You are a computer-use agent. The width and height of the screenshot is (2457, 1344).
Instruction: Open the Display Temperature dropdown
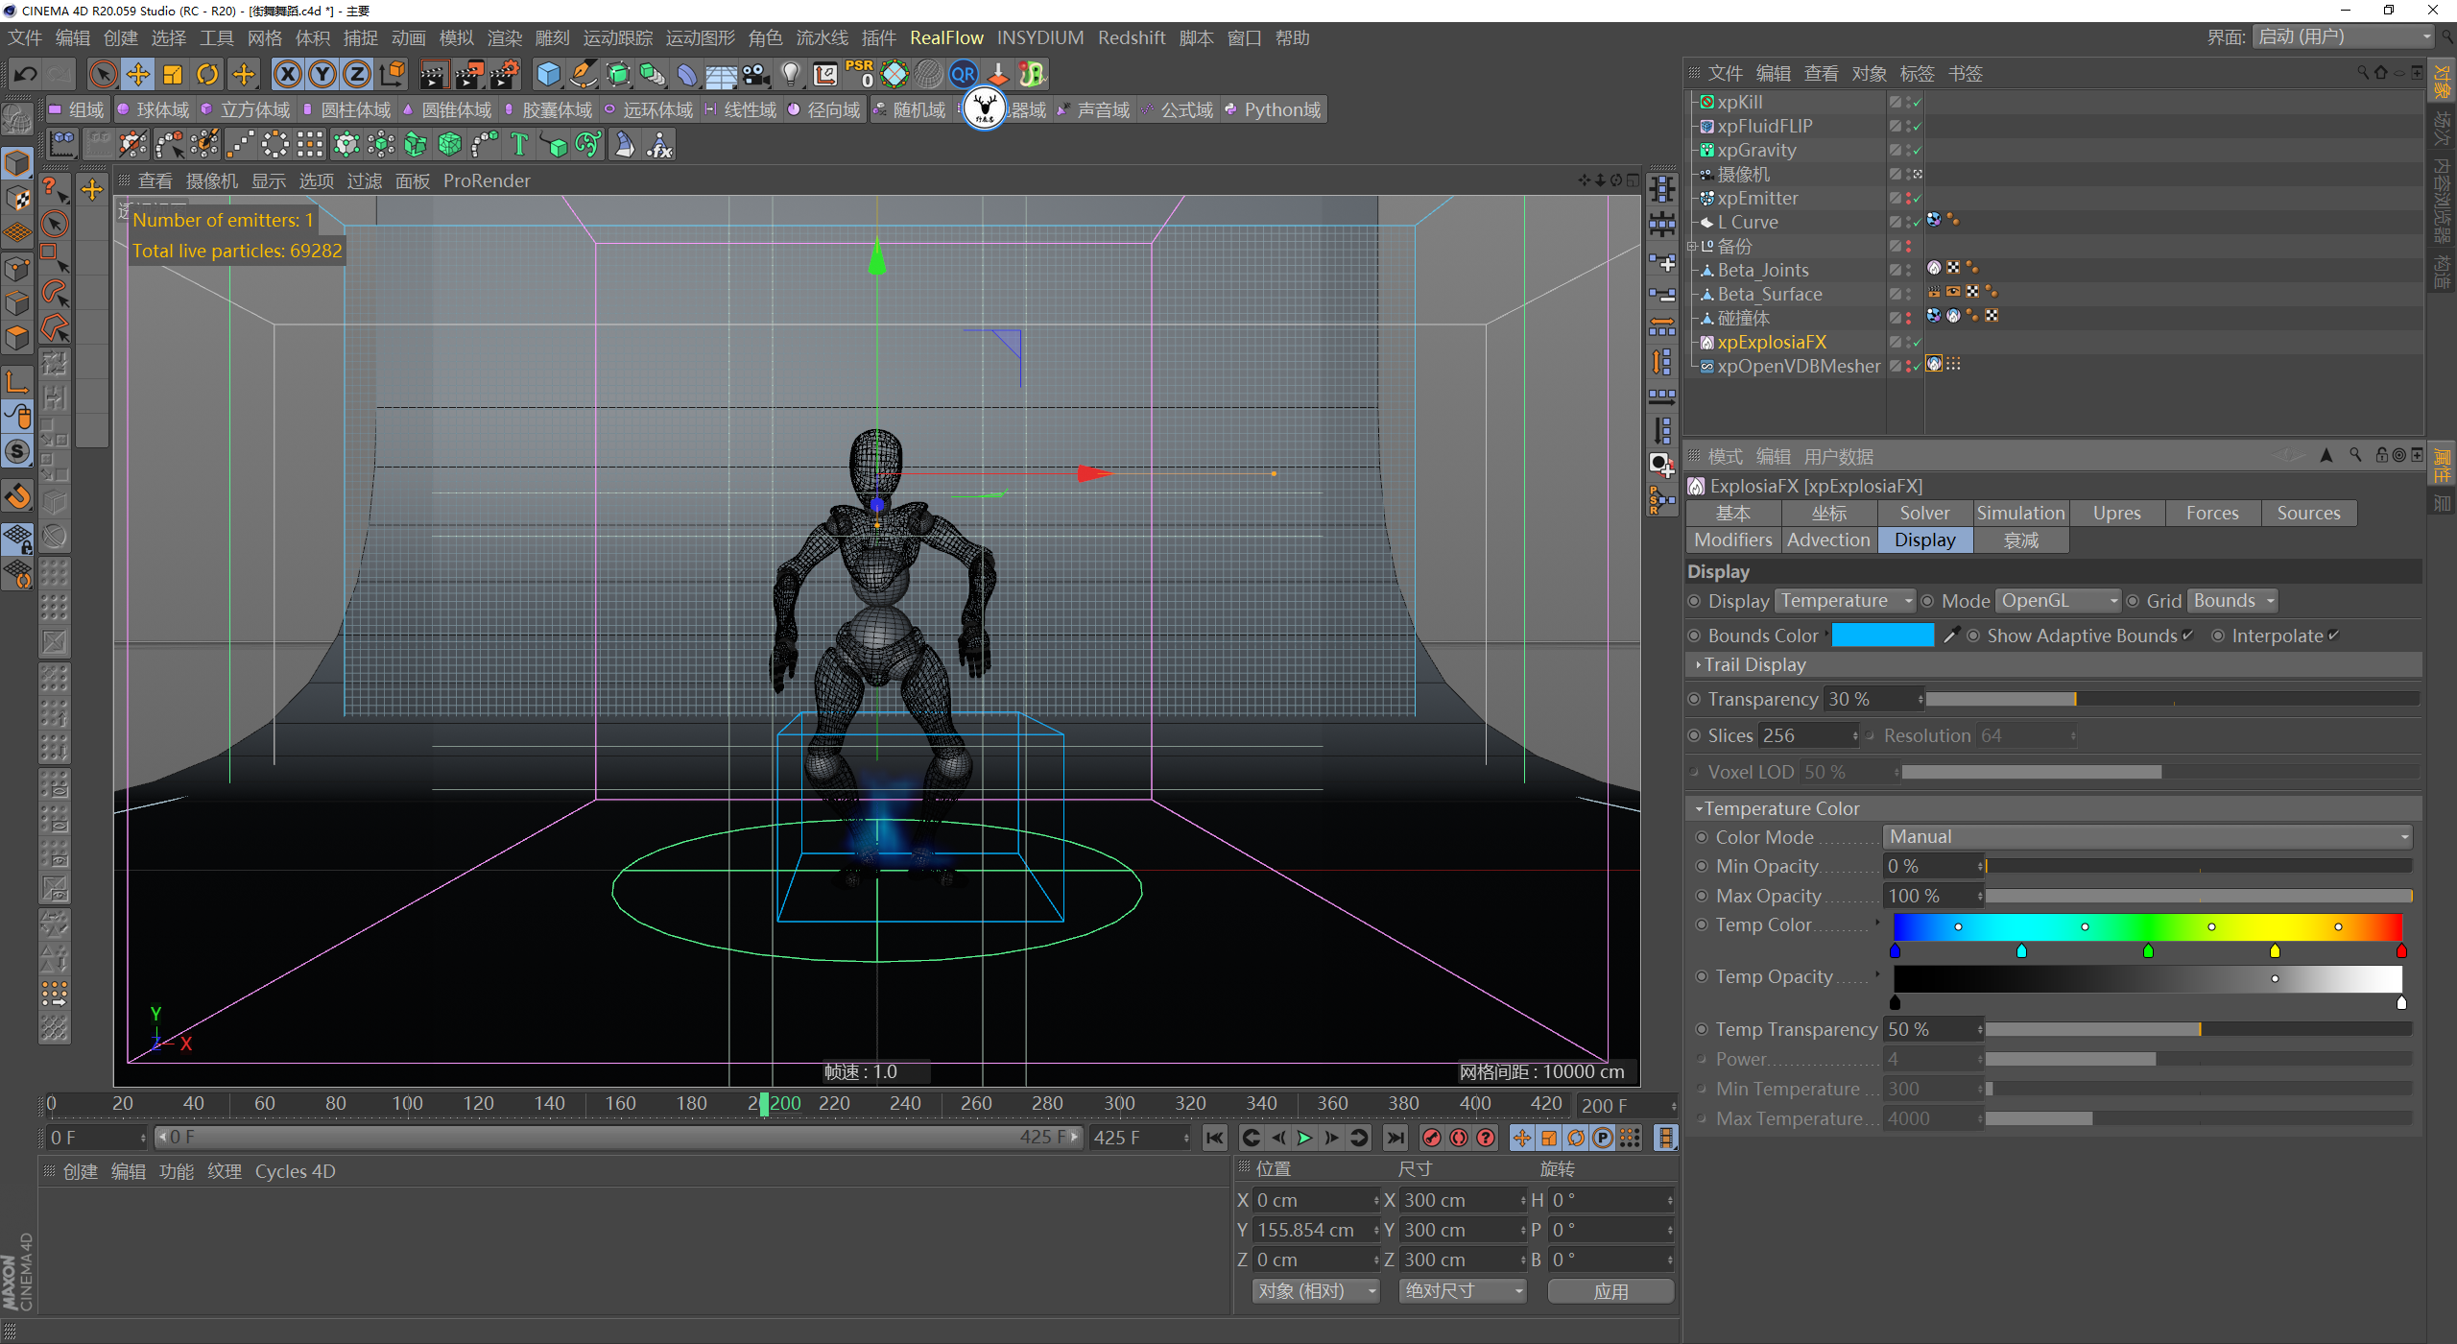pos(1844,601)
